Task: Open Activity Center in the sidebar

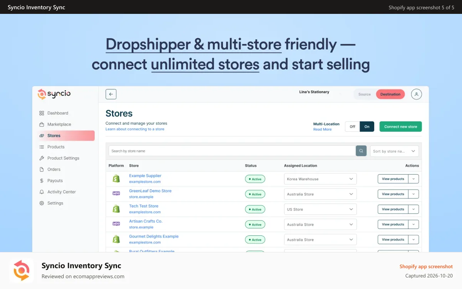Action: point(62,192)
